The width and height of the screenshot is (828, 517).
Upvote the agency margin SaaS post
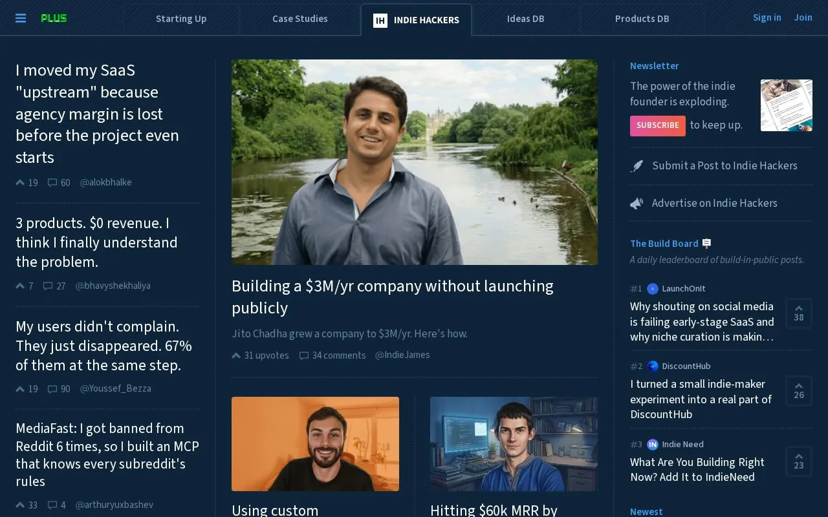(20, 183)
